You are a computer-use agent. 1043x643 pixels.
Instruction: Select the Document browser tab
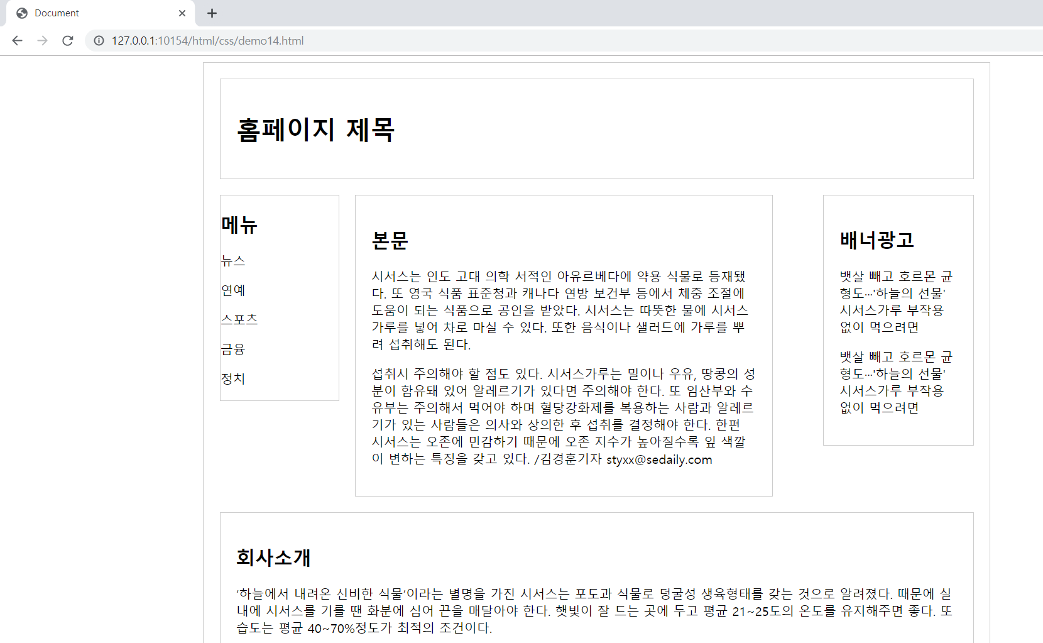pyautogui.click(x=101, y=13)
